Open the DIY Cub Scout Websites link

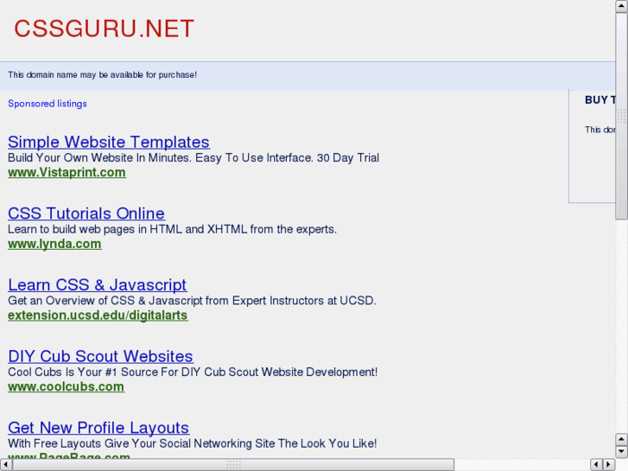pyautogui.click(x=100, y=356)
